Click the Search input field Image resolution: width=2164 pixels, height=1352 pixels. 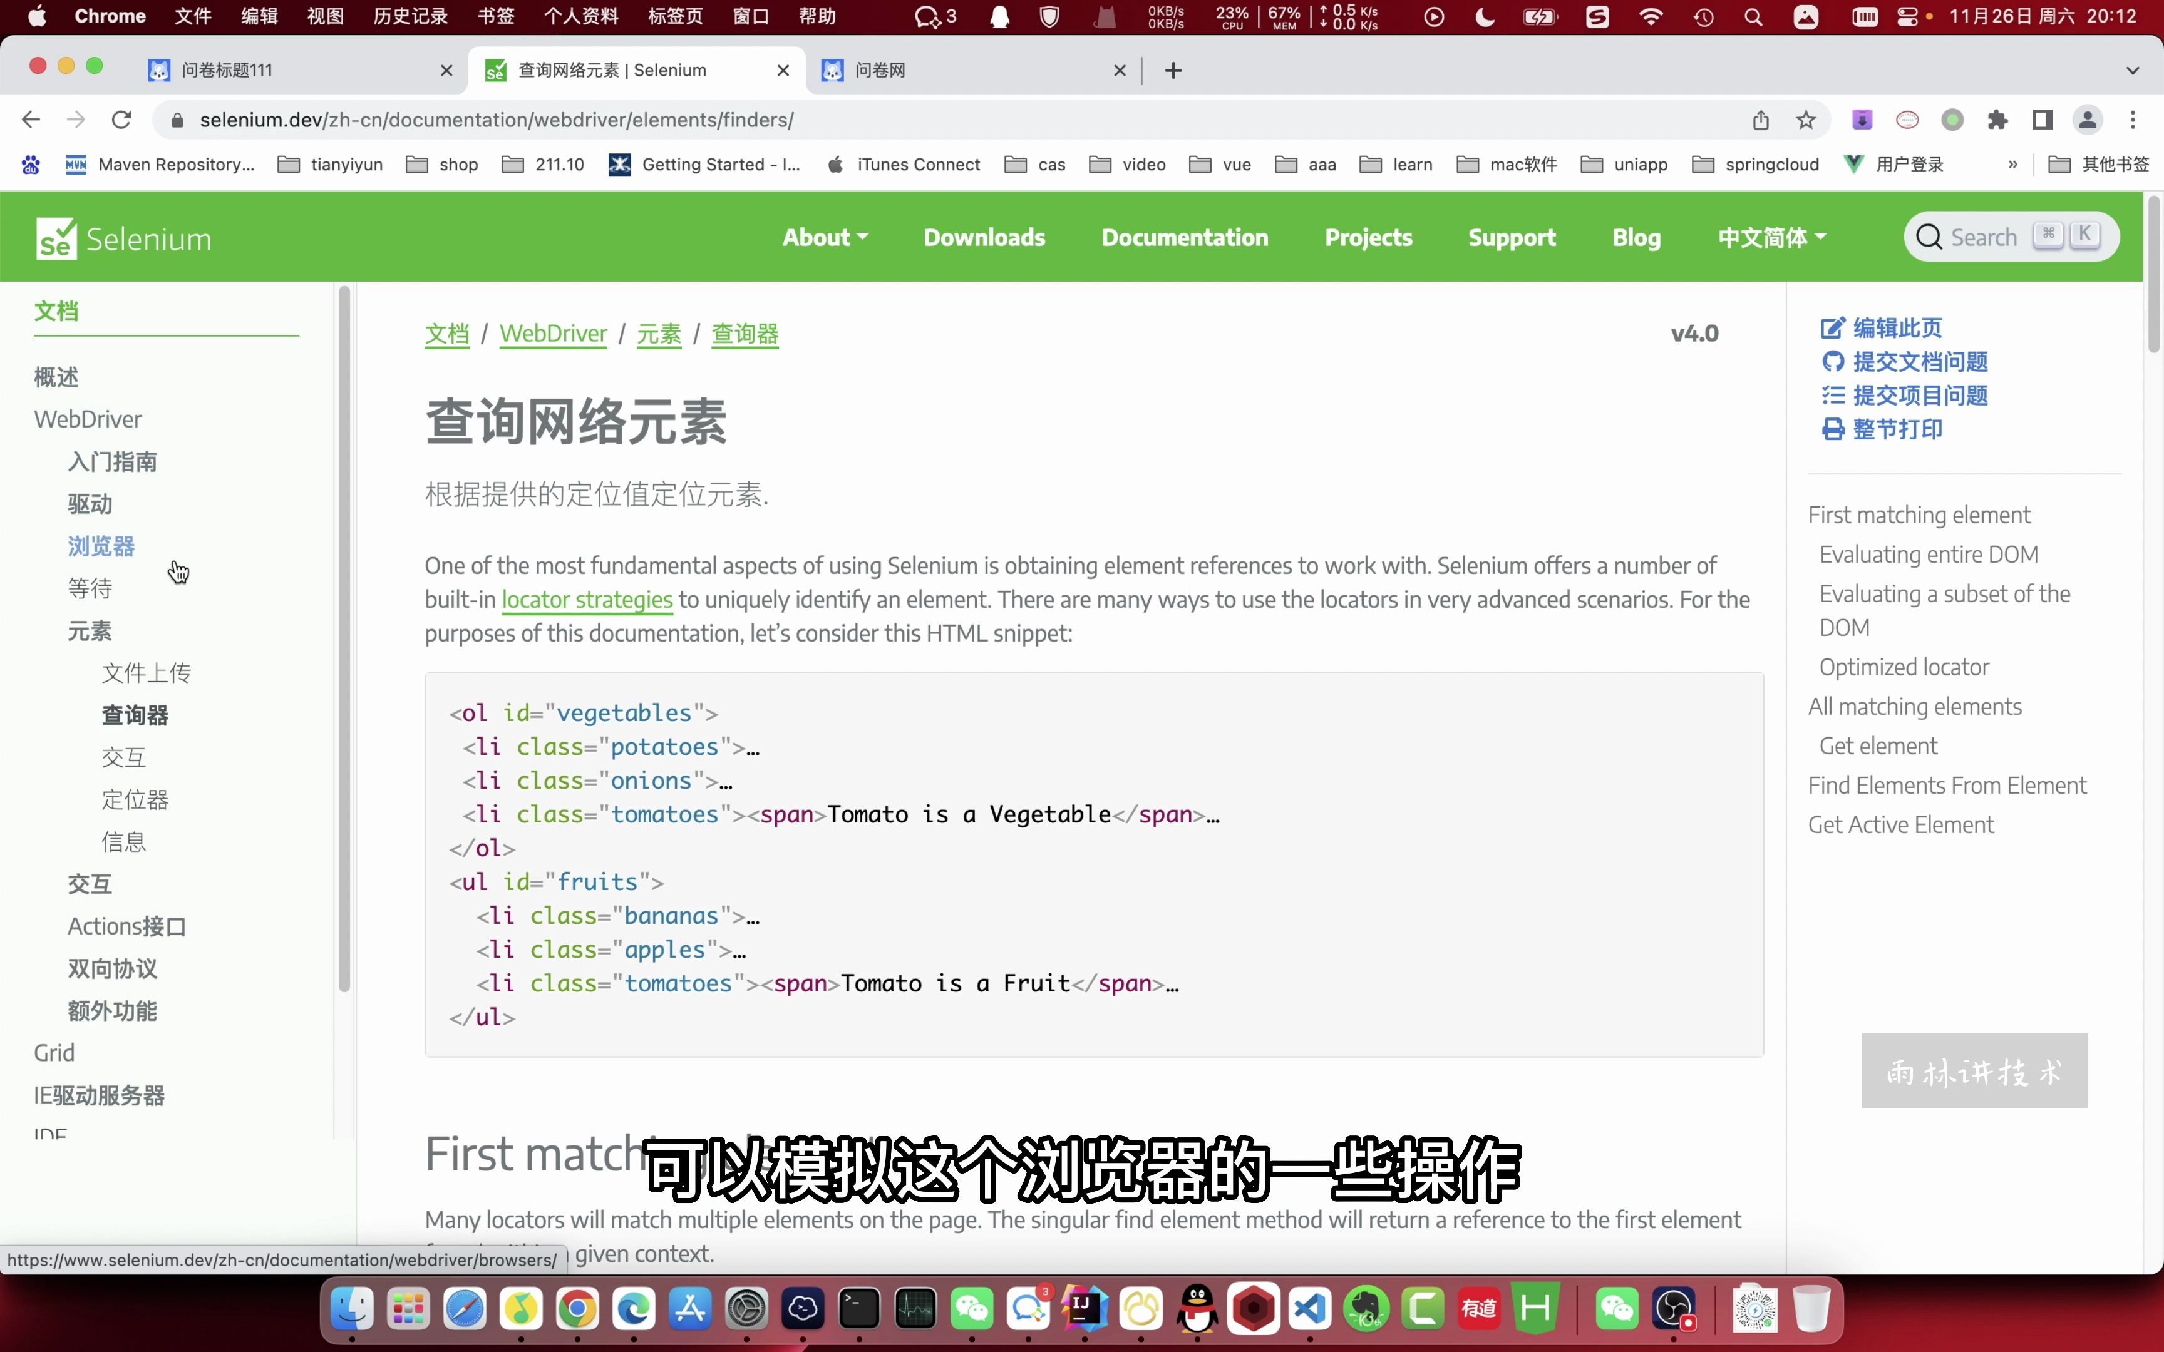(1984, 238)
